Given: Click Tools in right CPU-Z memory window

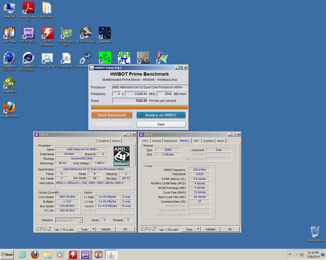Looking at the screenshot, I should (189, 229).
